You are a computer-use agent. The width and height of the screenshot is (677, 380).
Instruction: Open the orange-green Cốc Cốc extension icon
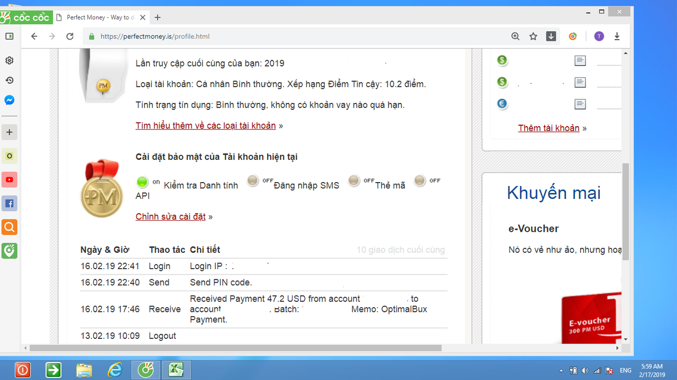point(573,36)
